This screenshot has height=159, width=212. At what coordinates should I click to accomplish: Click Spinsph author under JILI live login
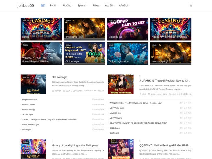[x=58, y=91]
